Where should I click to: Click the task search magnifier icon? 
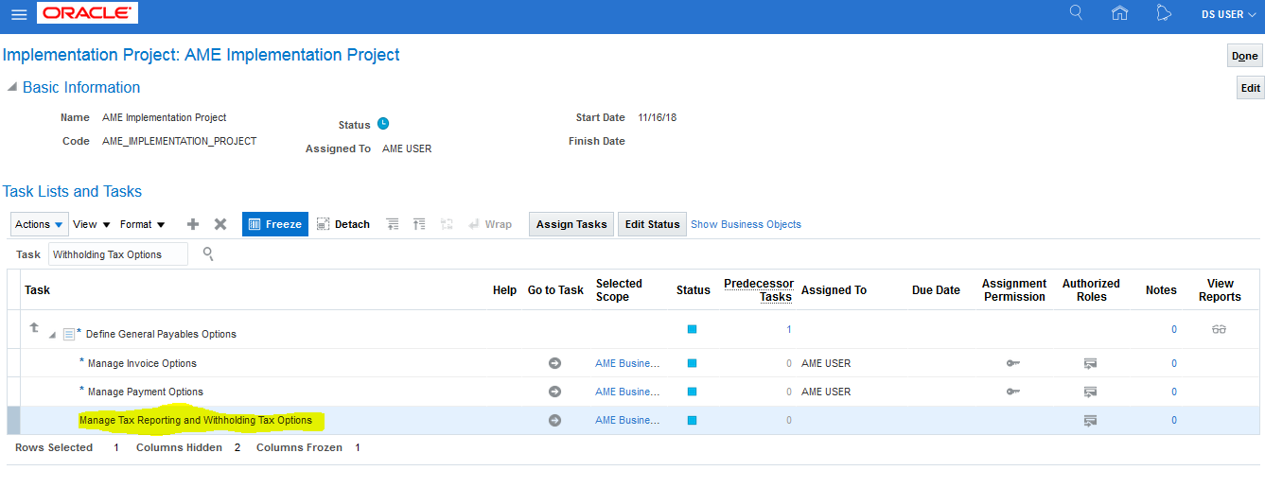click(208, 253)
